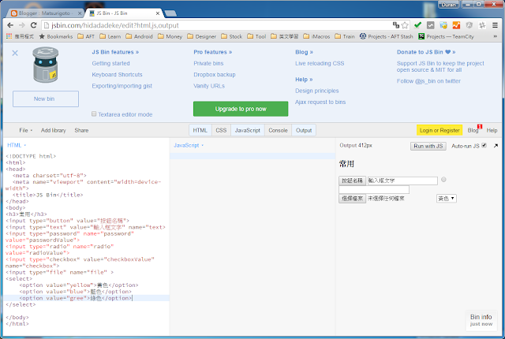Open the Dropbox backup link
505x339 pixels.
tap(215, 75)
